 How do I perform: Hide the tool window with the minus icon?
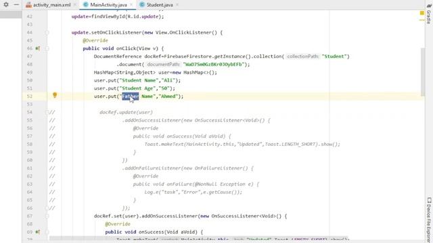[16, 5]
